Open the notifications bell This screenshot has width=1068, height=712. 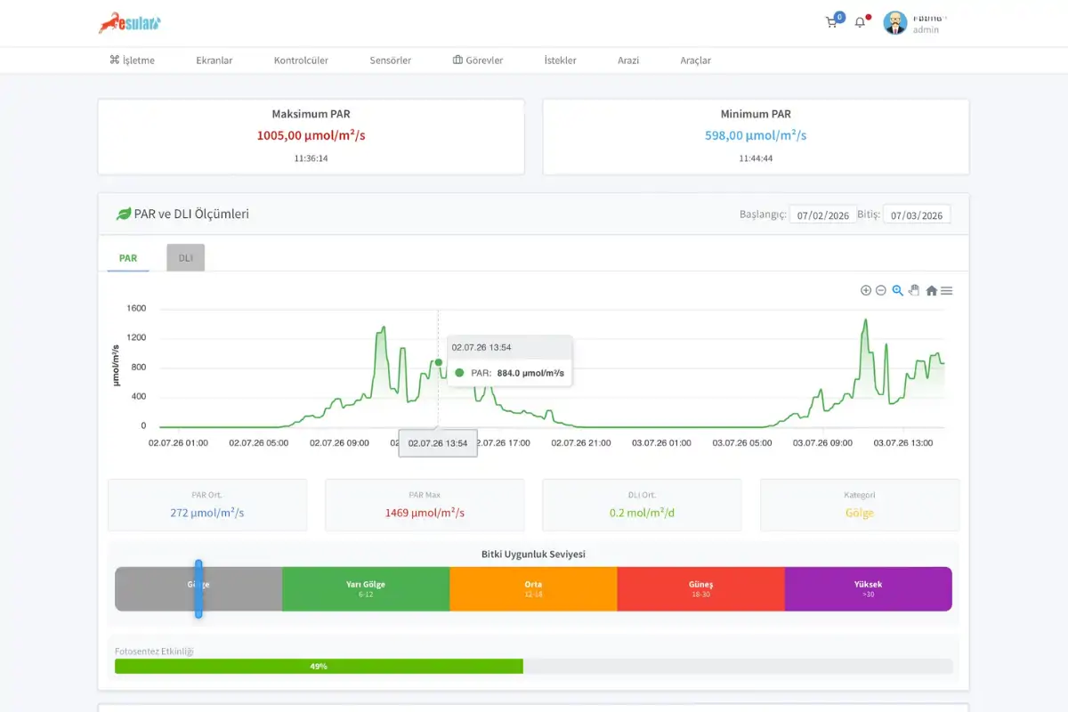tap(860, 22)
